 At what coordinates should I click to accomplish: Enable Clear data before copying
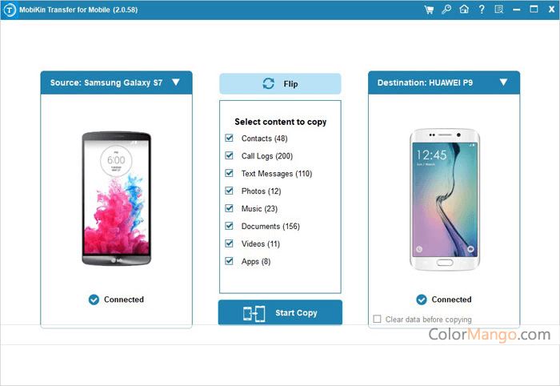(x=377, y=319)
